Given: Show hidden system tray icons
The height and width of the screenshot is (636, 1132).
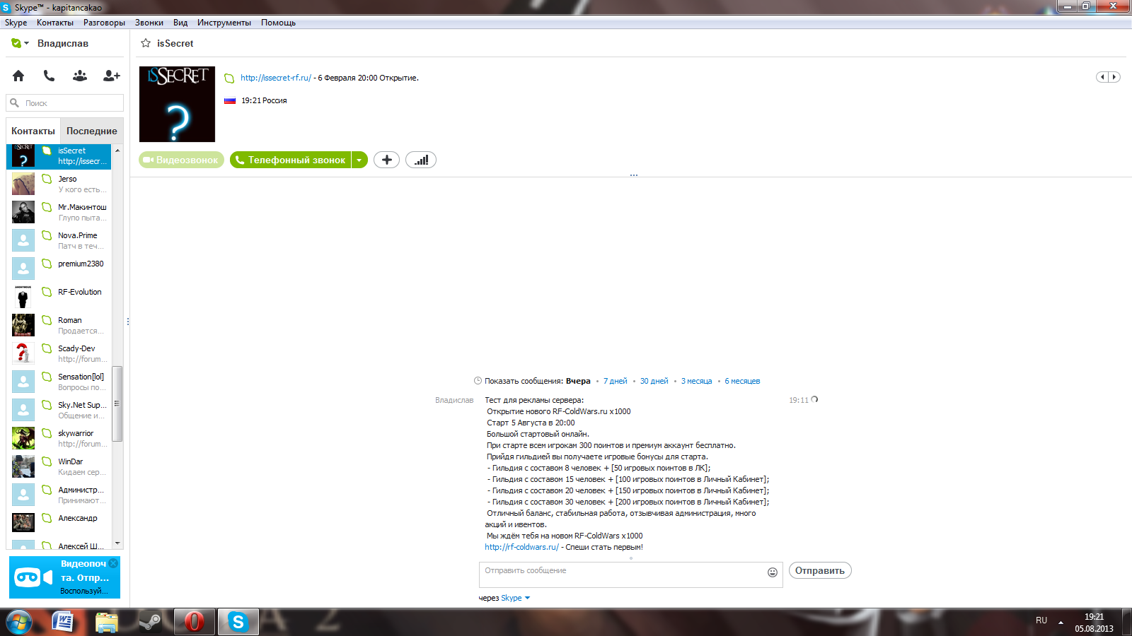Looking at the screenshot, I should click(x=1061, y=623).
